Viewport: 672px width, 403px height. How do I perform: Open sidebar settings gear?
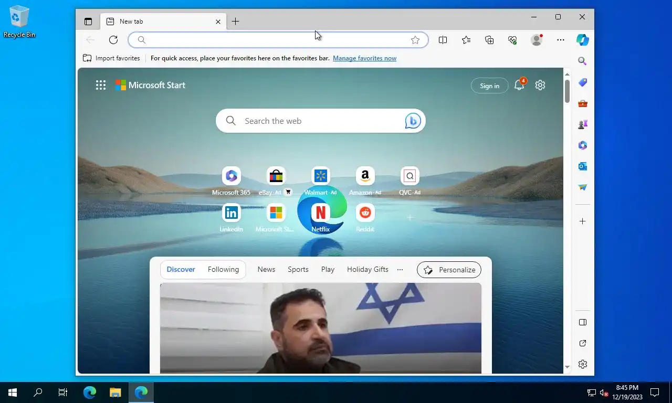click(582, 364)
